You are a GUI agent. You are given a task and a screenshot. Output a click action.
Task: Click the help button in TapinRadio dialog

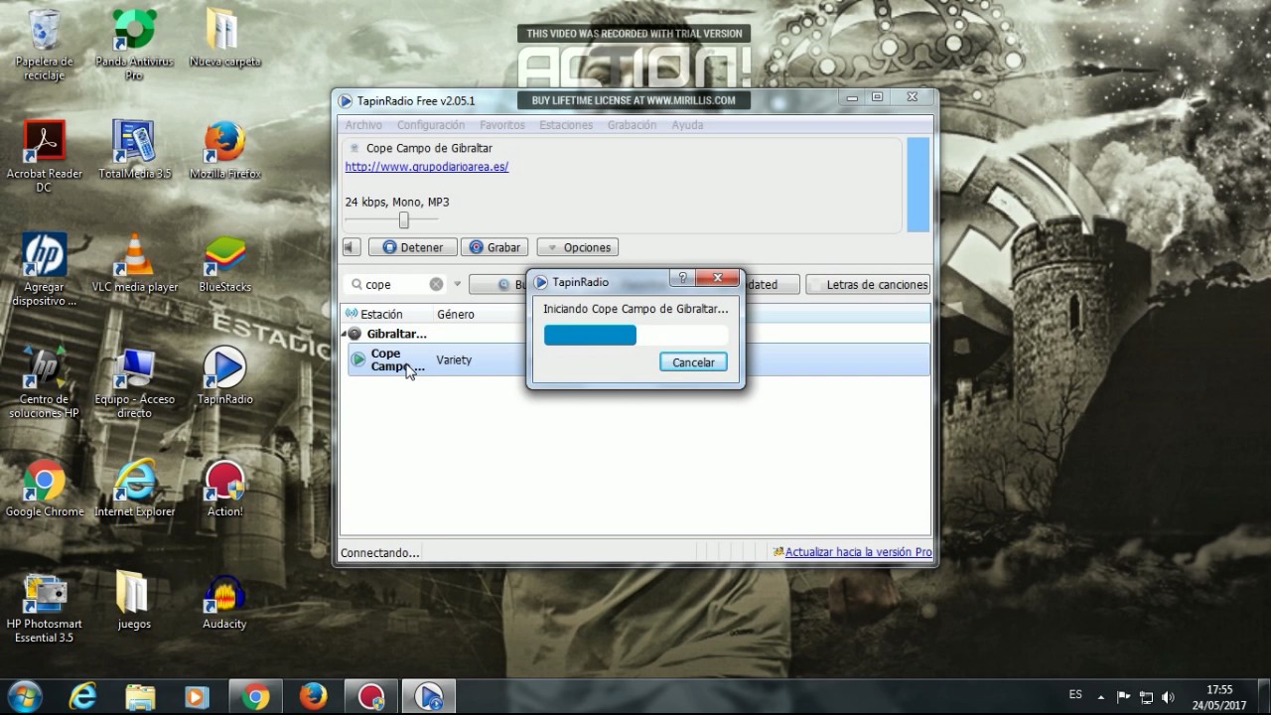[x=682, y=278]
